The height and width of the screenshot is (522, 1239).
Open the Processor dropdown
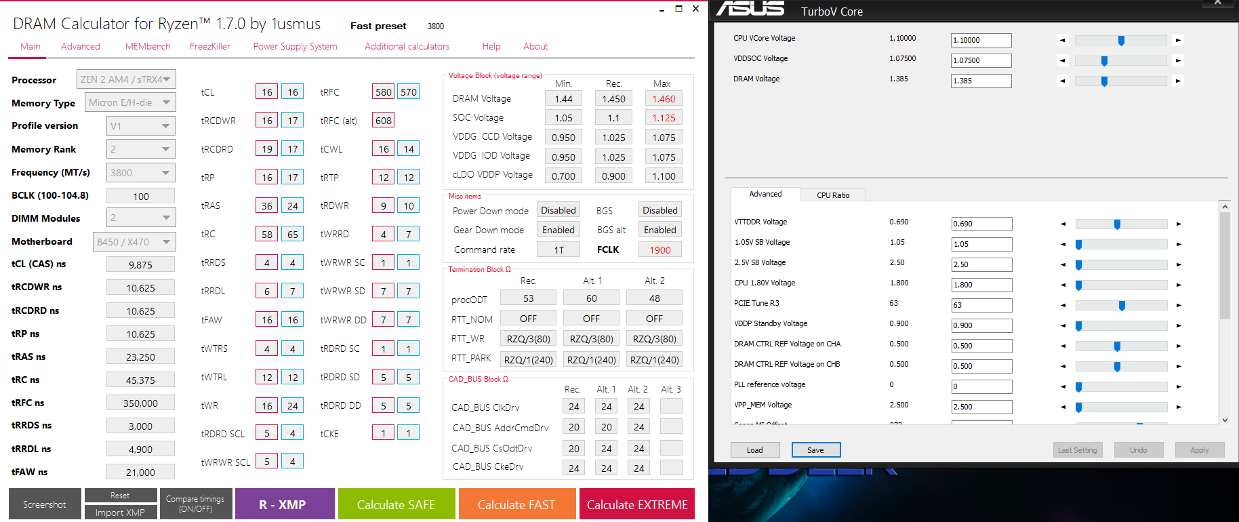click(126, 79)
